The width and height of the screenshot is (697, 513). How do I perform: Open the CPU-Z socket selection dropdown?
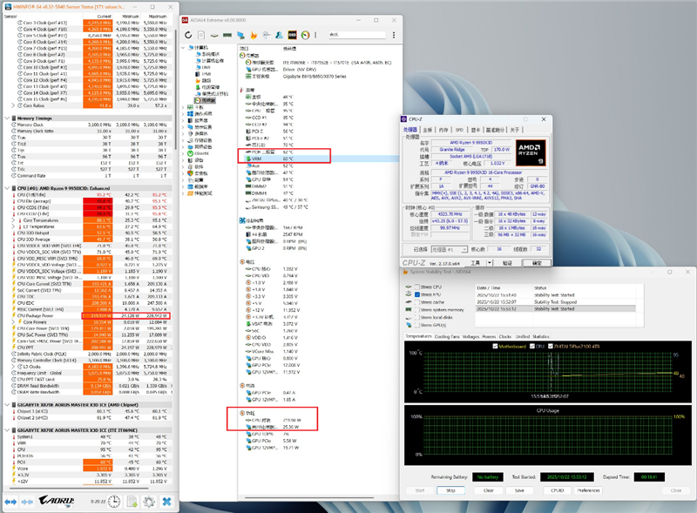pos(465,248)
